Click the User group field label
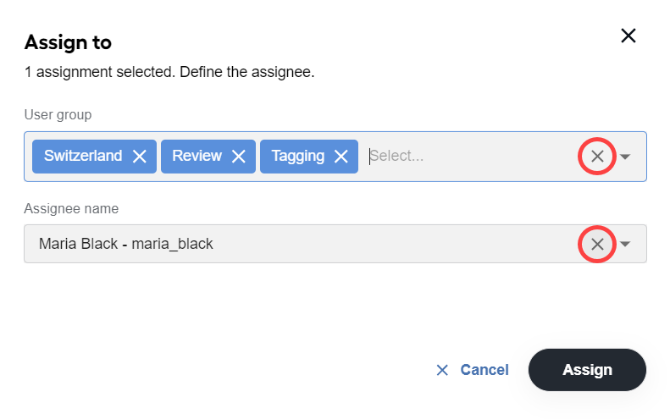Image resolution: width=670 pixels, height=419 pixels. [x=58, y=115]
